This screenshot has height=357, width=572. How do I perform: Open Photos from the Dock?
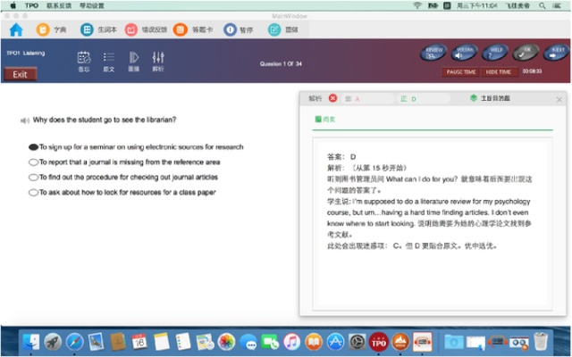pyautogui.click(x=226, y=342)
